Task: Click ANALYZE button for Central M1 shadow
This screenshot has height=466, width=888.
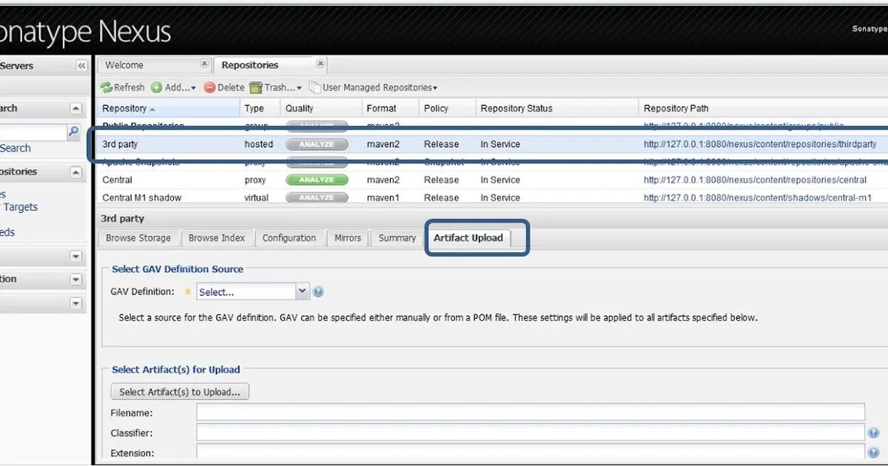Action: [317, 197]
